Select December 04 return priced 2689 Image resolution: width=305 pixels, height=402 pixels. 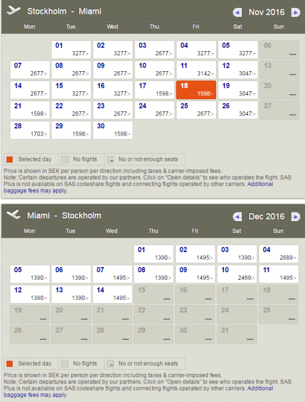coord(279,254)
